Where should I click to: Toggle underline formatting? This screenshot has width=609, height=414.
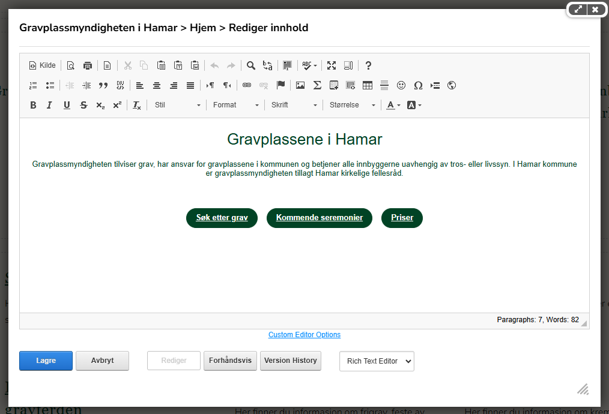click(67, 105)
